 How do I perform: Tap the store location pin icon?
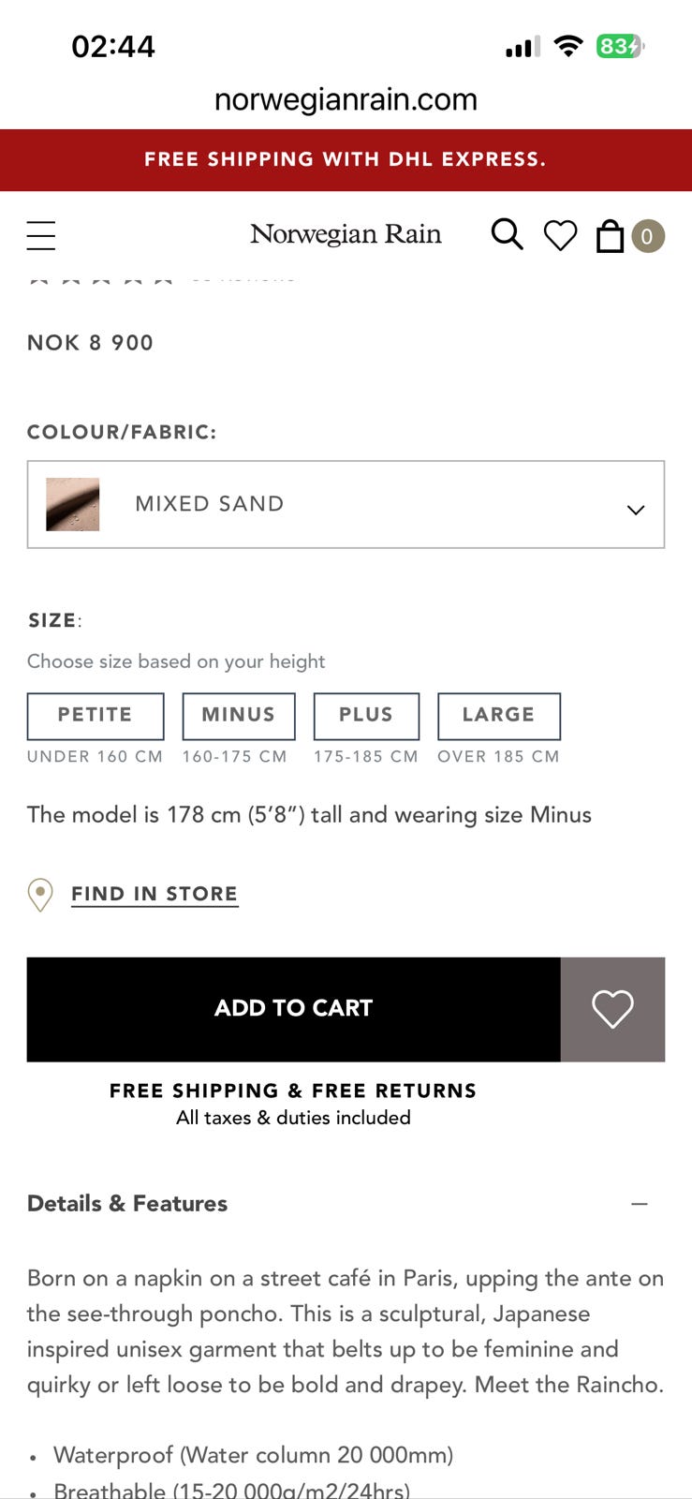[40, 895]
